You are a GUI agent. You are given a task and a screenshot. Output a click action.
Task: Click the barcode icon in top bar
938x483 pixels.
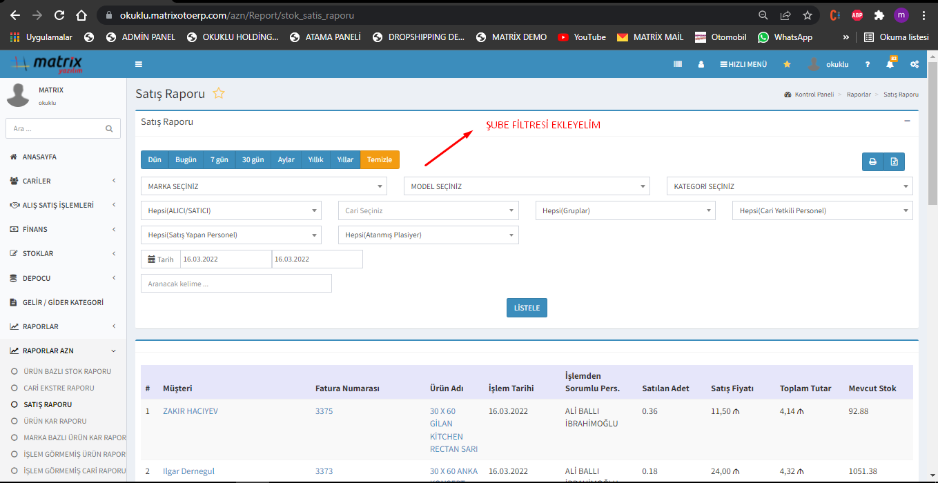678,64
